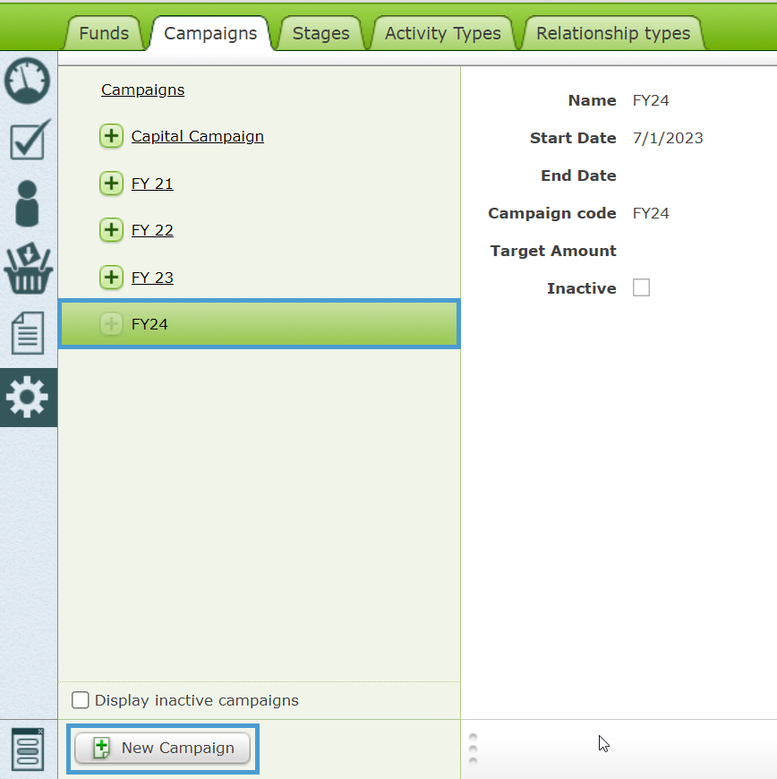Click the Campaign code value FY24
Viewport: 777px width, 779px height.
pyautogui.click(x=651, y=213)
